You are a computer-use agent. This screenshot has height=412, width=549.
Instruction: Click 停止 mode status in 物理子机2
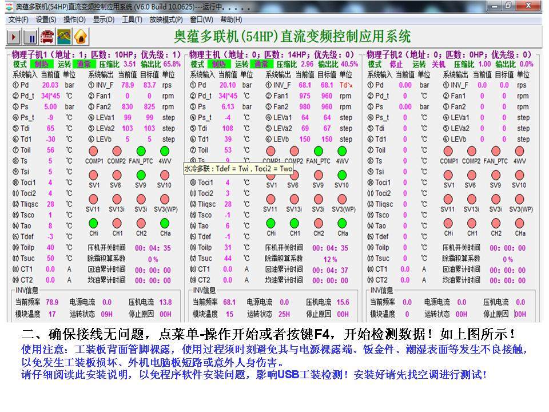[396, 65]
